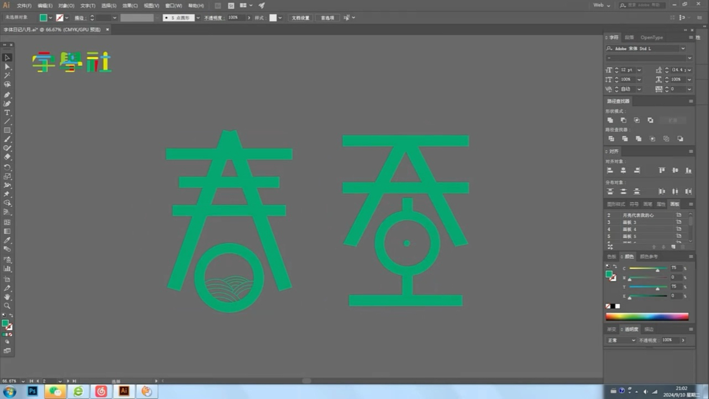This screenshot has width=709, height=399.
Task: Click the Exclude shape mode icon
Action: point(650,120)
